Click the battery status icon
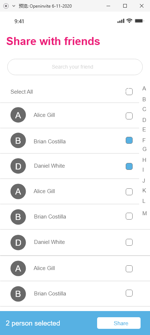Screen dimensions: 150x335 click(139, 21)
